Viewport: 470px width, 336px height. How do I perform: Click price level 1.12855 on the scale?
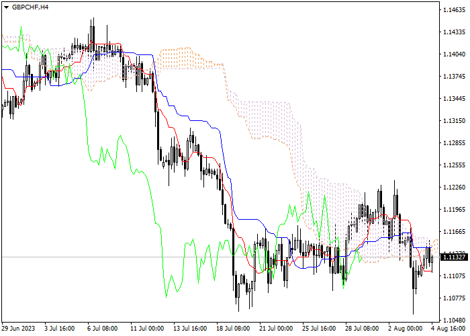click(454, 143)
